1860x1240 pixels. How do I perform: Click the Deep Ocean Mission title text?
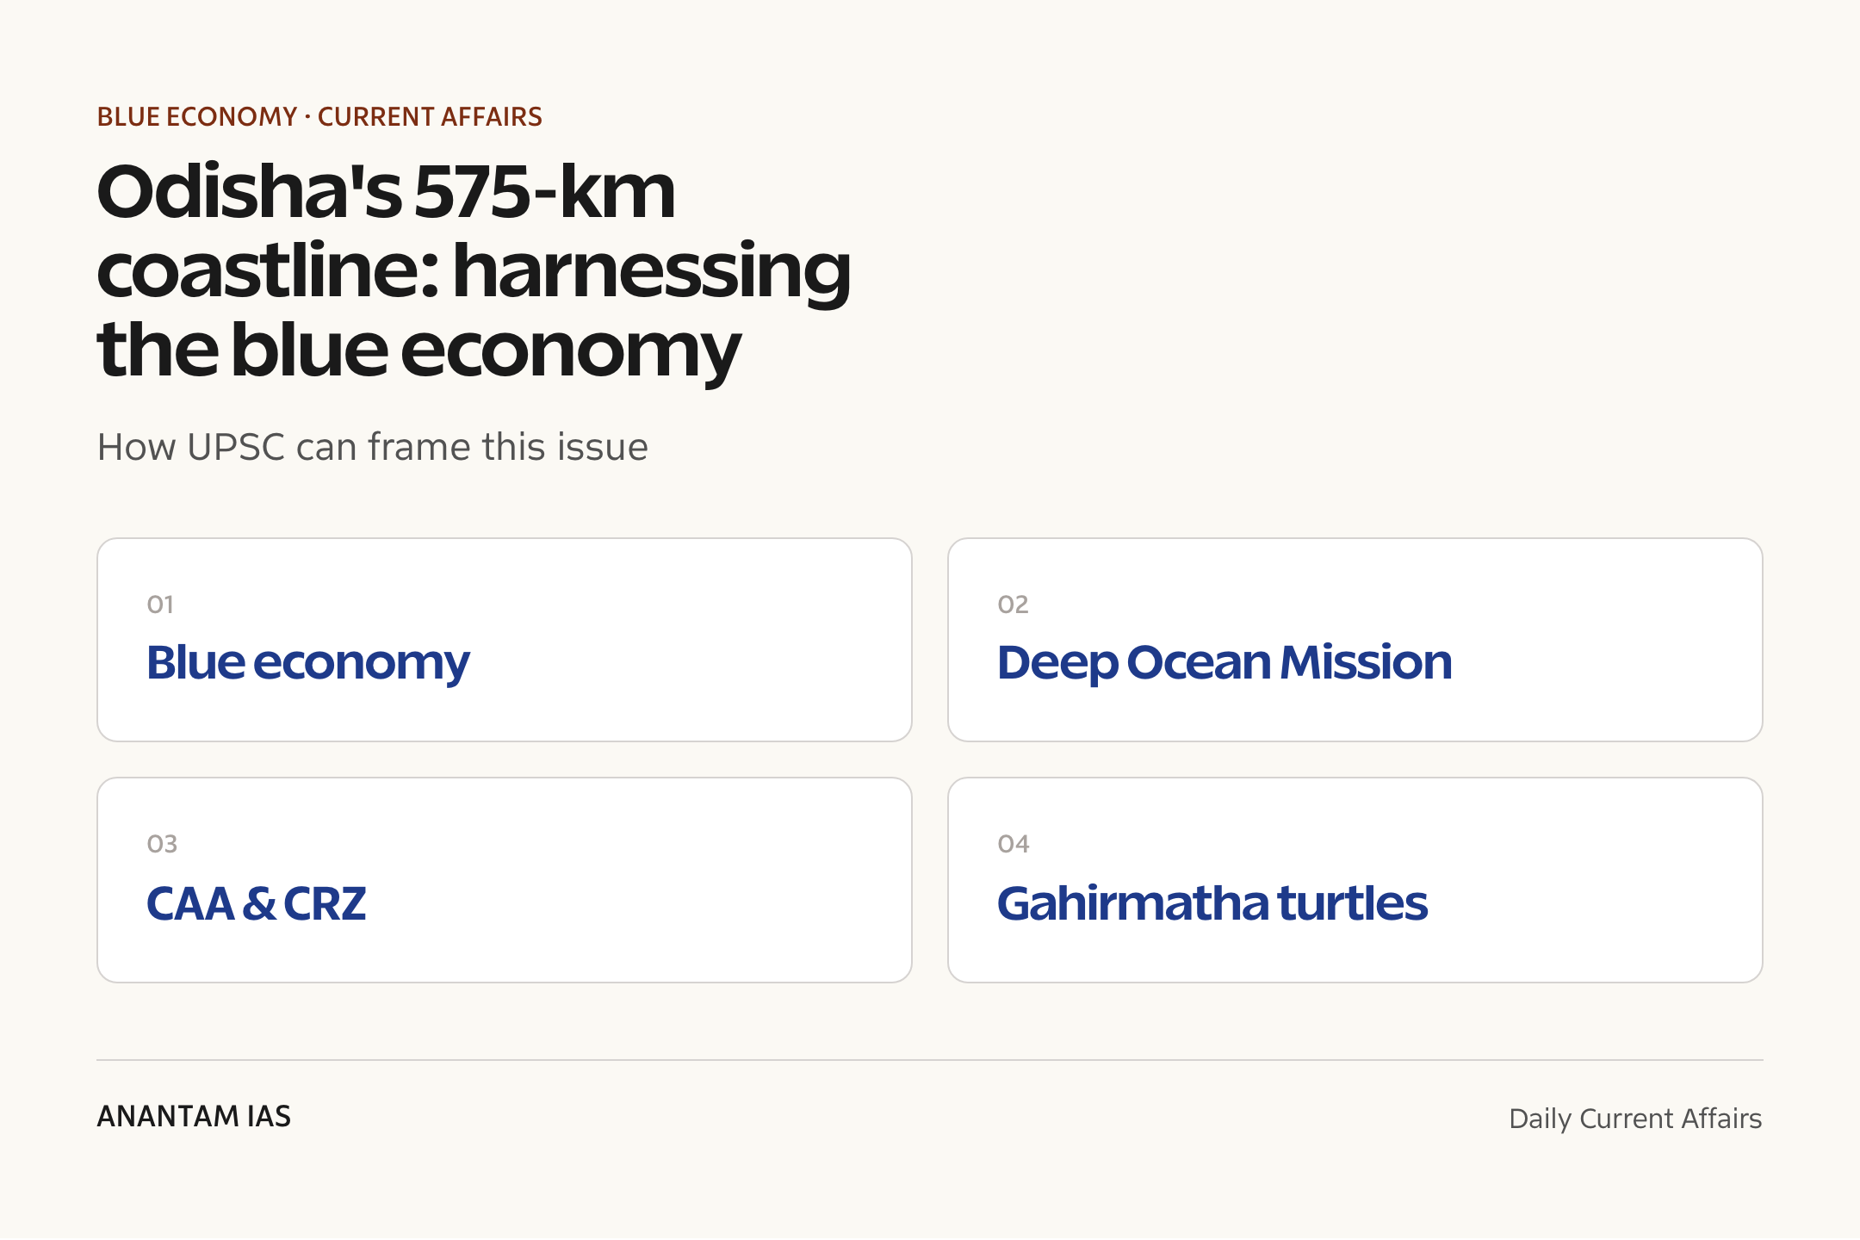pyautogui.click(x=1224, y=663)
